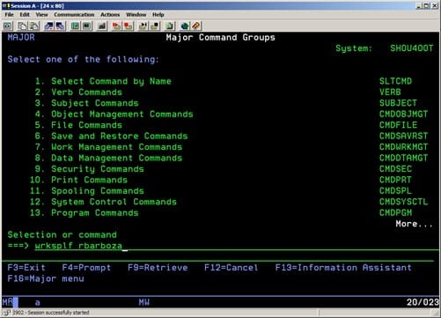Image resolution: width=441 pixels, height=318 pixels.
Task: Click F13=Information Assistant label
Action: 343,268
